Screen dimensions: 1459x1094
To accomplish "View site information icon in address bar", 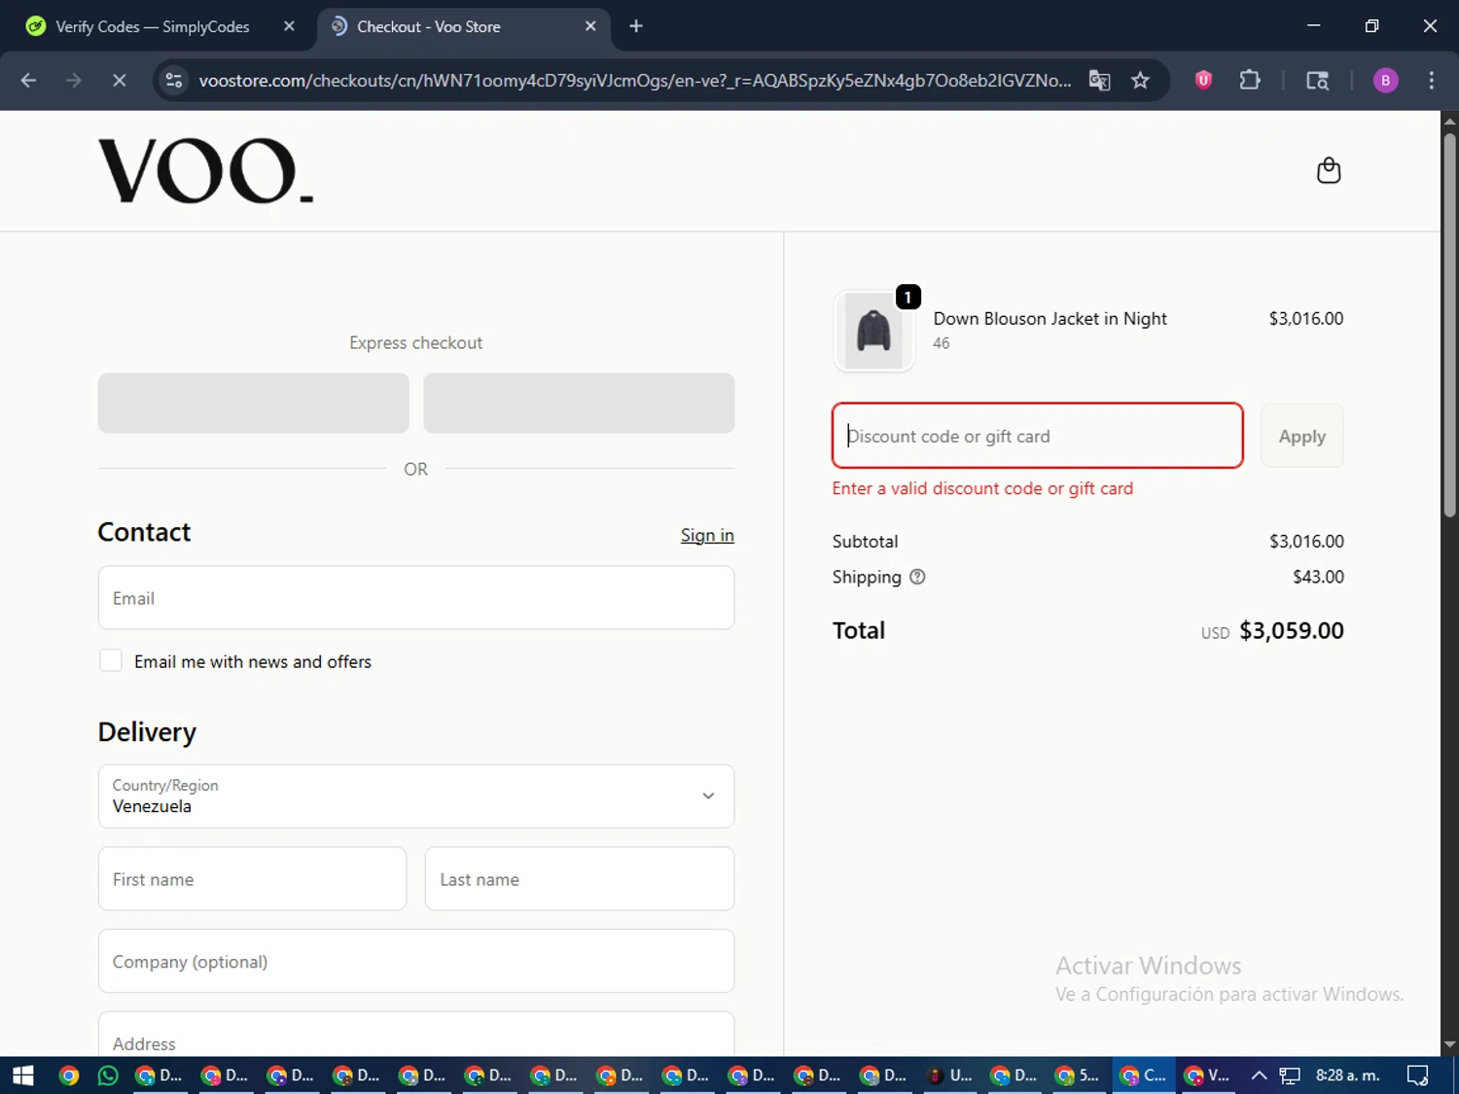I will 174,81.
